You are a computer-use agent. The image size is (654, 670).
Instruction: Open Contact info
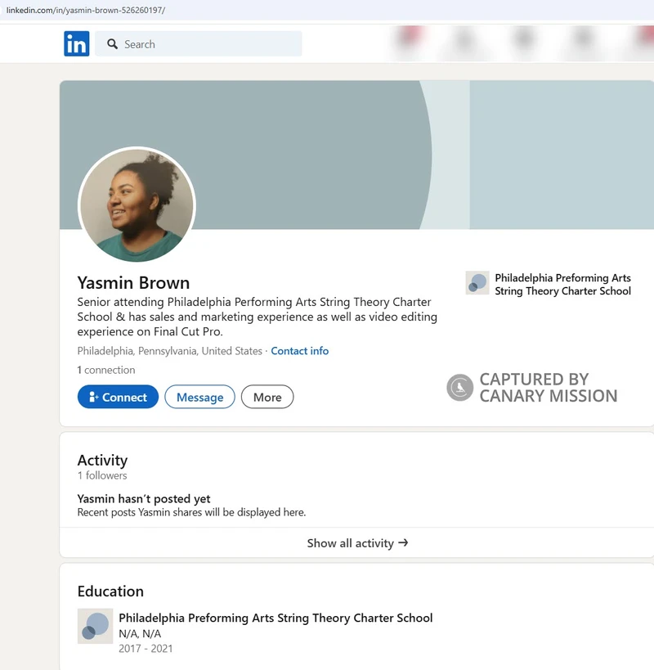[299, 350]
